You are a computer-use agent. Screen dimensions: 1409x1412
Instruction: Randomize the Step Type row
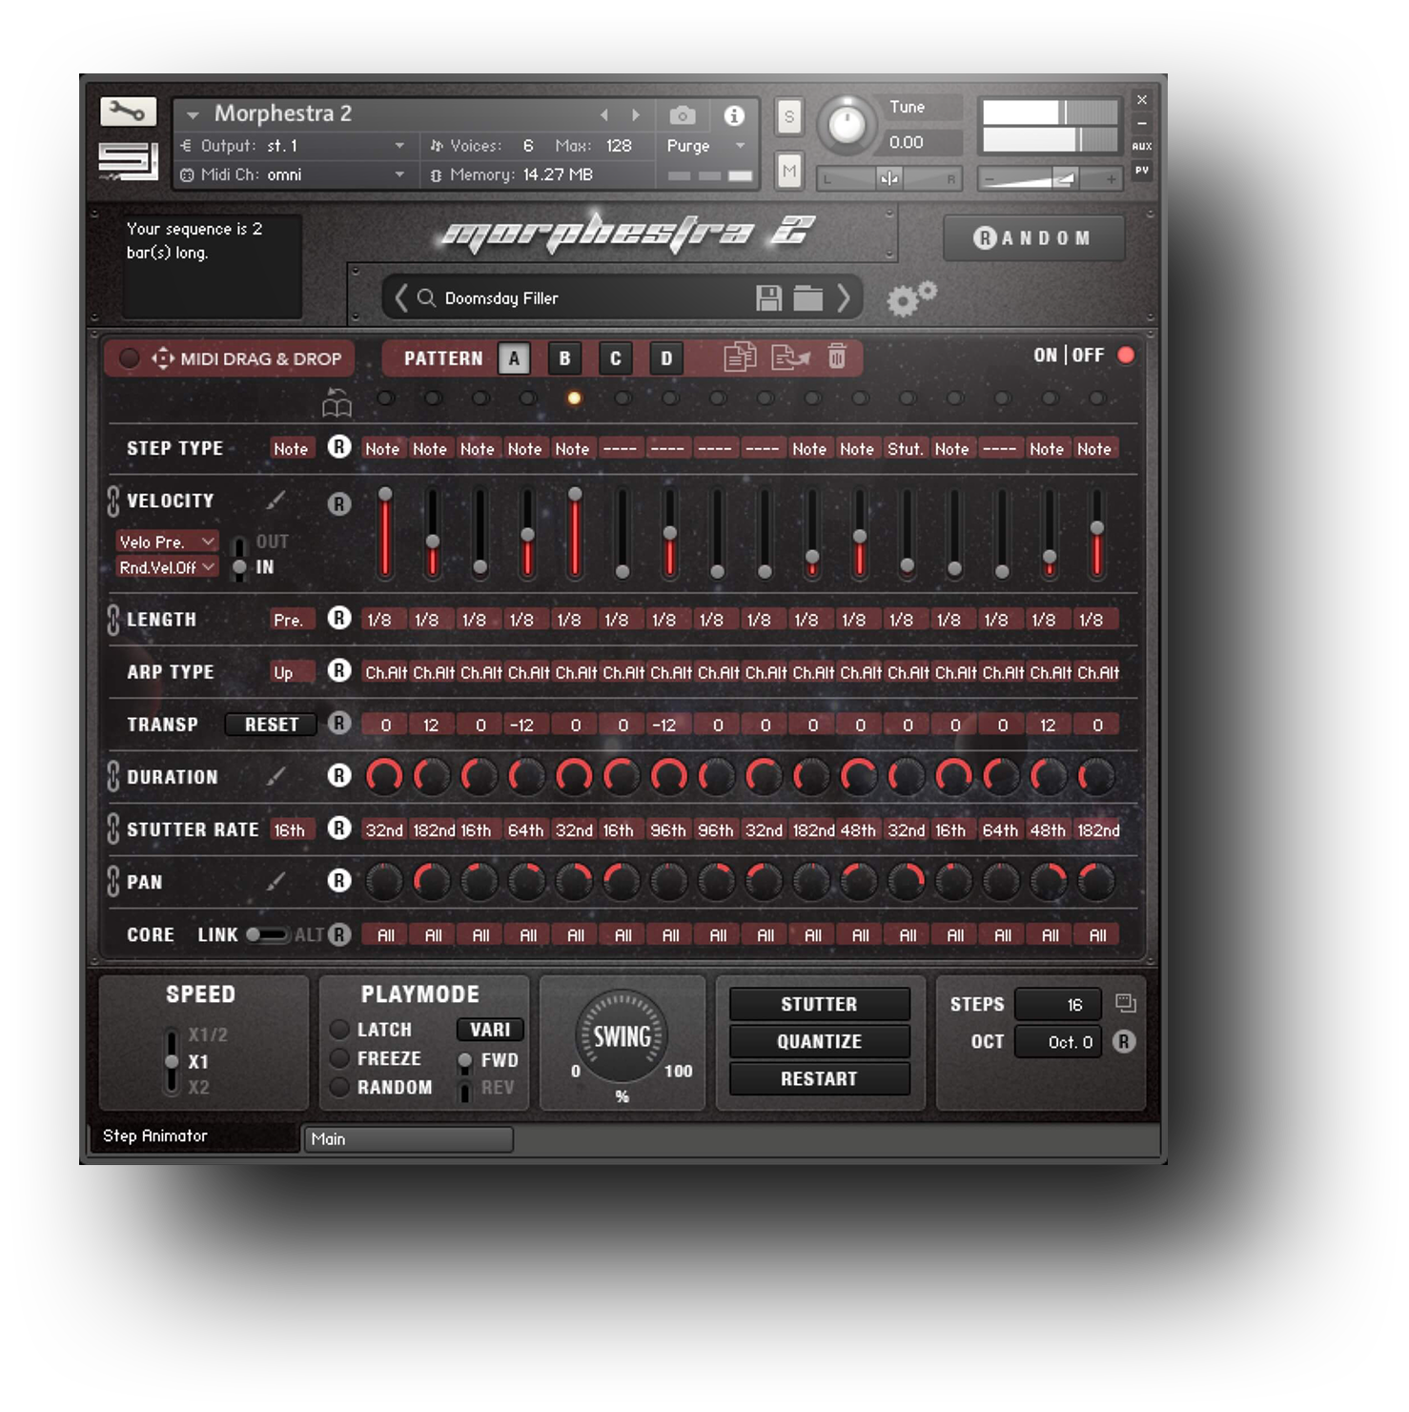(x=339, y=447)
